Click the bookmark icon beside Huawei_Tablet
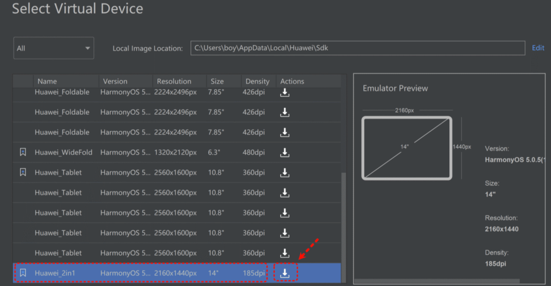Screen dimensions: 551x286 (x=23, y=172)
